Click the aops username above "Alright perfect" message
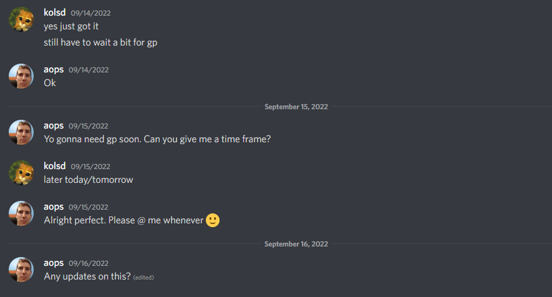The image size is (552, 297). click(54, 207)
